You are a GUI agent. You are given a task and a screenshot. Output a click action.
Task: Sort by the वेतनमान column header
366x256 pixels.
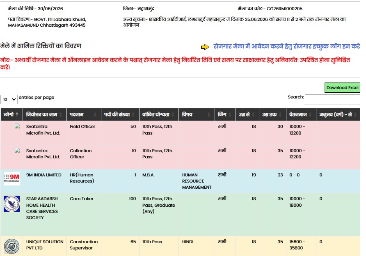(x=301, y=114)
